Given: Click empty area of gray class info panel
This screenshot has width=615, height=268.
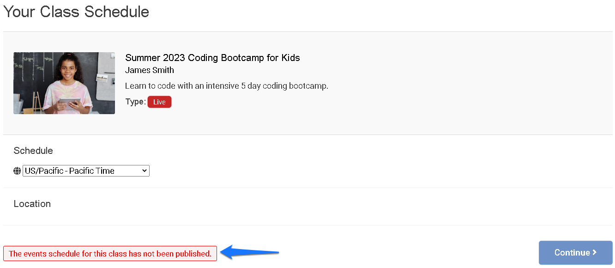Looking at the screenshot, I should (x=462, y=83).
